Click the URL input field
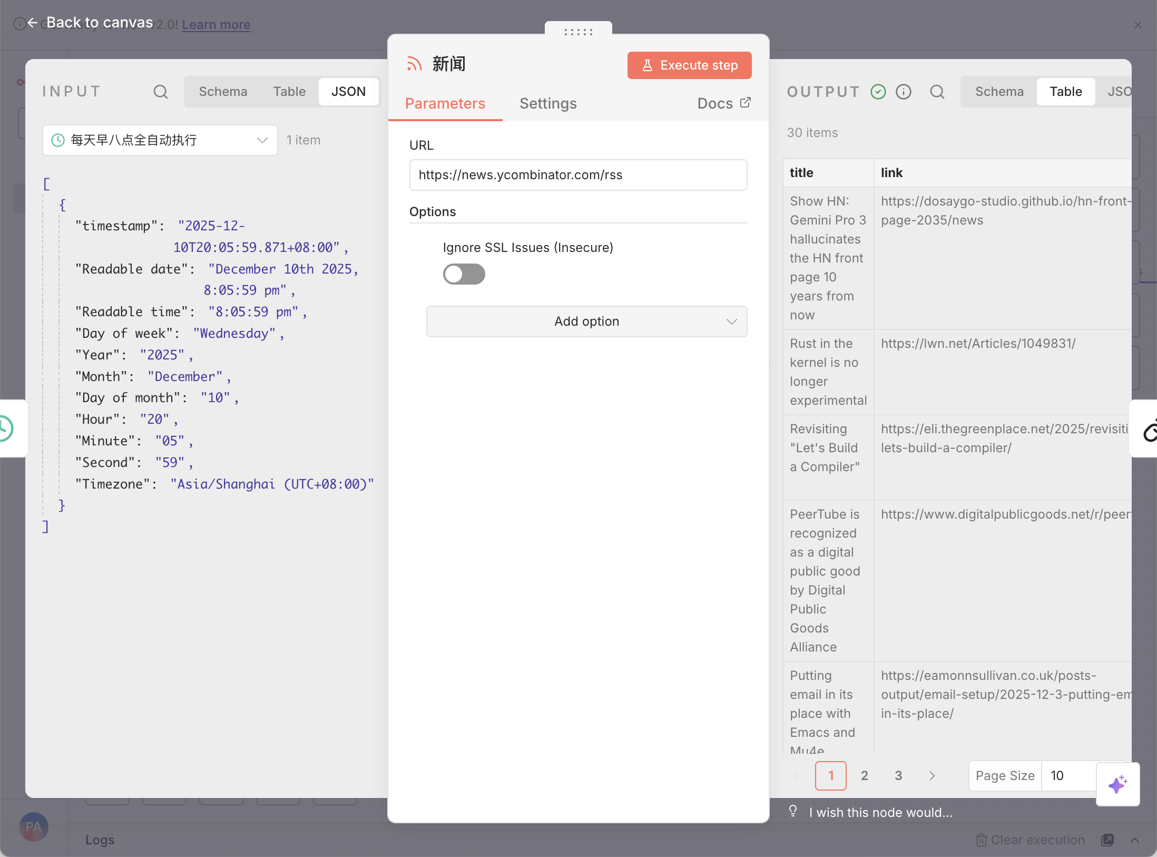This screenshot has height=857, width=1157. pos(578,175)
